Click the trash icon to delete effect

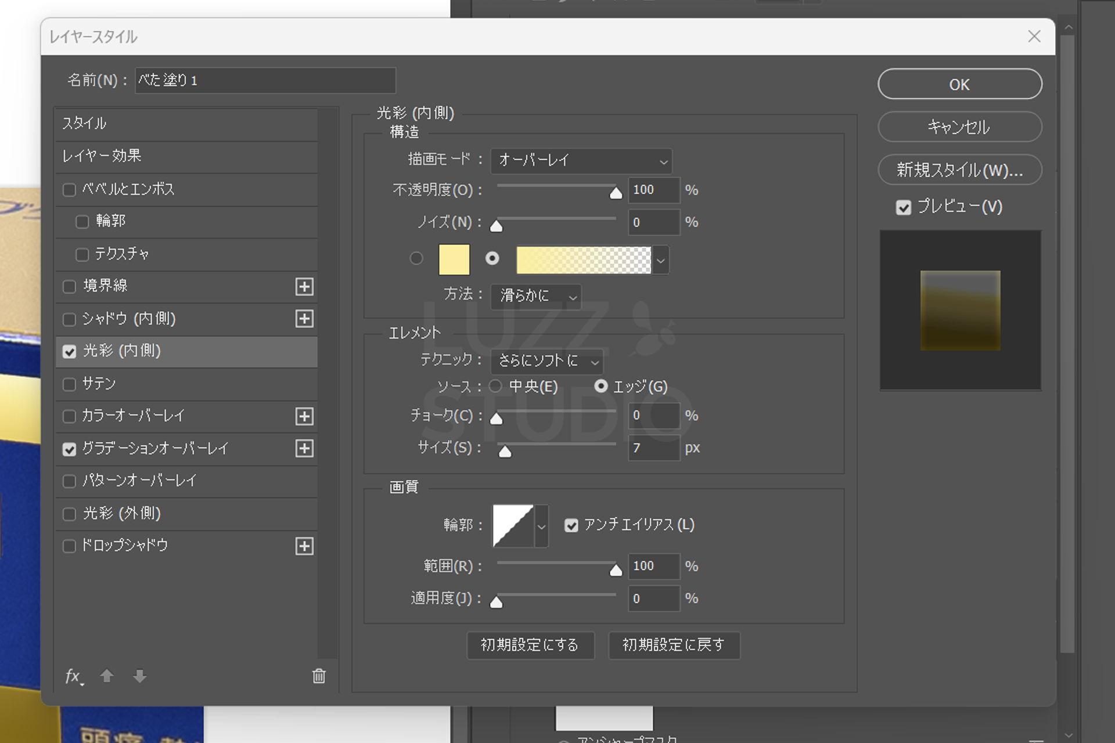pyautogui.click(x=319, y=676)
